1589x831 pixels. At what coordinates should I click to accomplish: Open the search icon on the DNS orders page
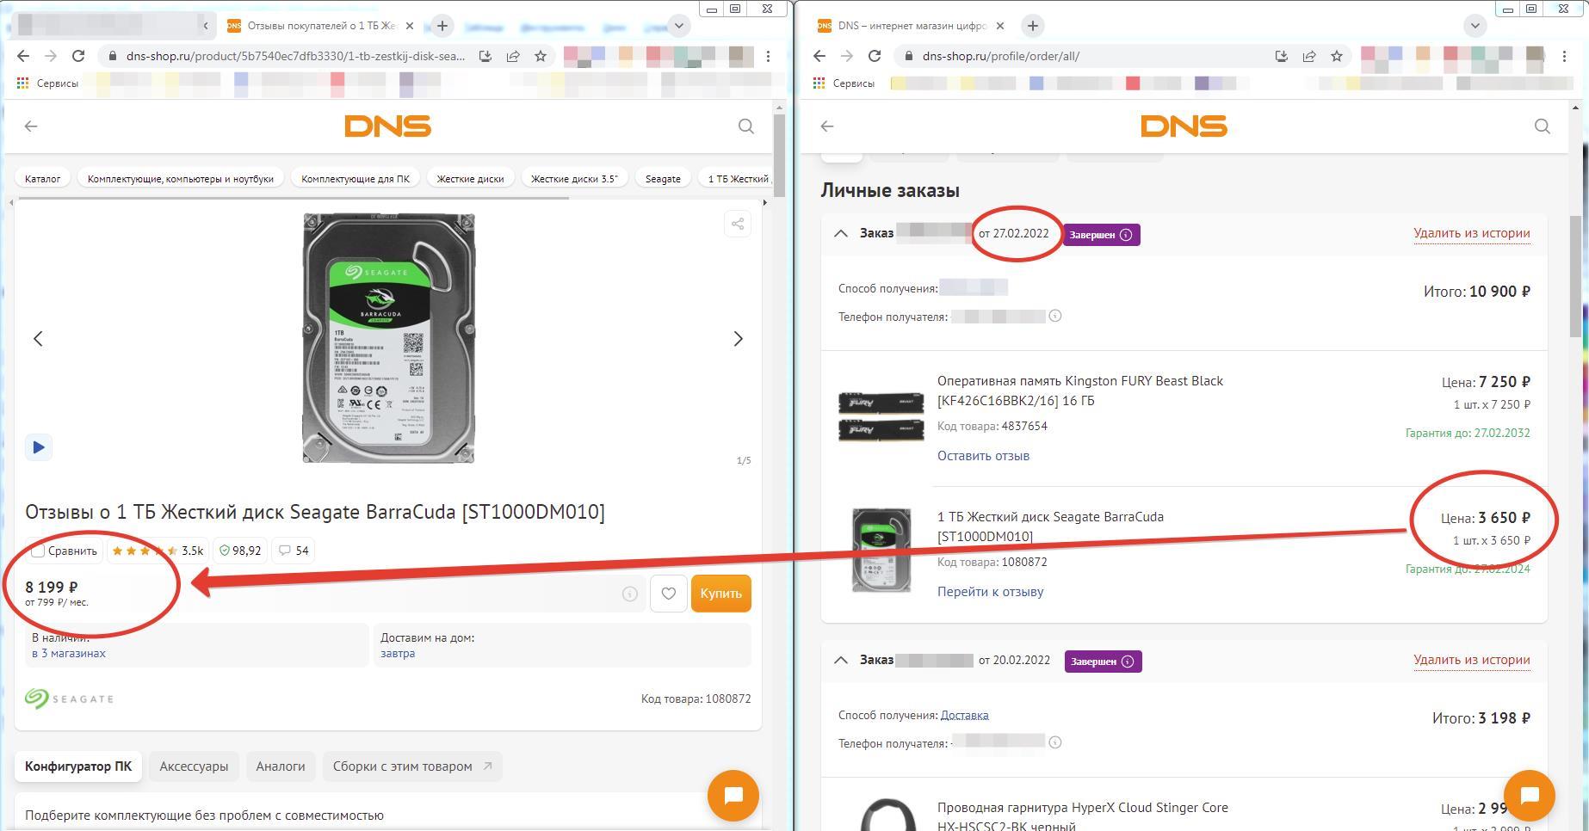click(x=1543, y=126)
